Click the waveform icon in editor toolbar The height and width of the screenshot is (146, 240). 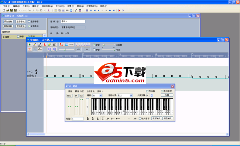40,49
